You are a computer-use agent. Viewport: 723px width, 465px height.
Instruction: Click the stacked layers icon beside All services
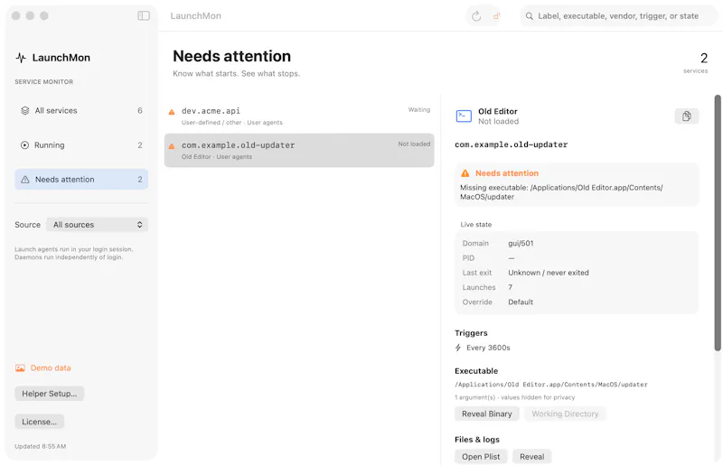[x=25, y=110]
